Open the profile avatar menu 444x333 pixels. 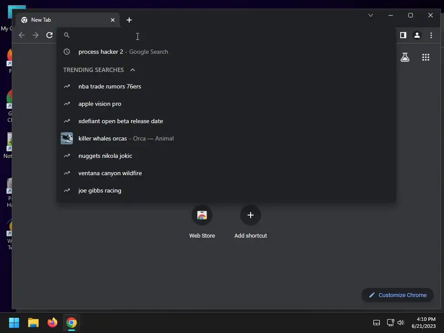pyautogui.click(x=417, y=35)
